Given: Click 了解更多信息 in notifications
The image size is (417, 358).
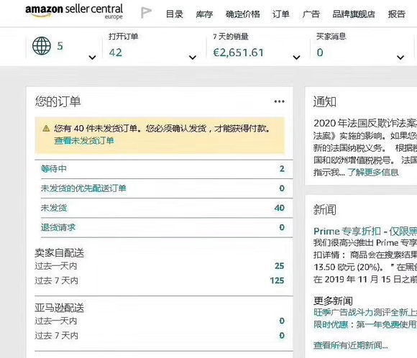Looking at the screenshot, I should click(373, 173).
